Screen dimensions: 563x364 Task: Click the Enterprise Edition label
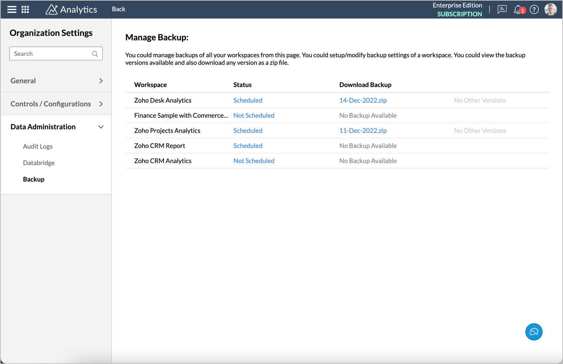tap(457, 5)
